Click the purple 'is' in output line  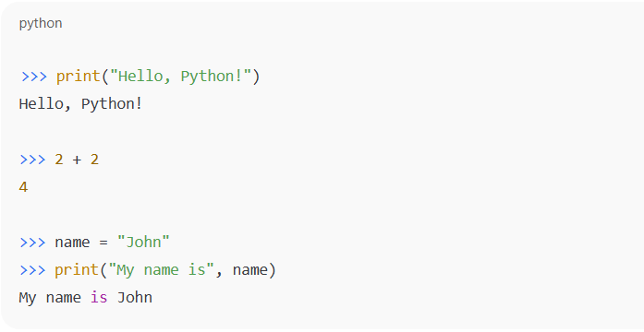click(x=99, y=297)
